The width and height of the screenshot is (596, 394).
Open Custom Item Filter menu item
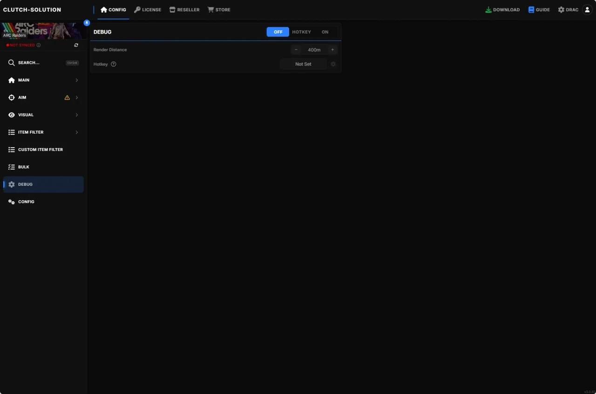43,149
